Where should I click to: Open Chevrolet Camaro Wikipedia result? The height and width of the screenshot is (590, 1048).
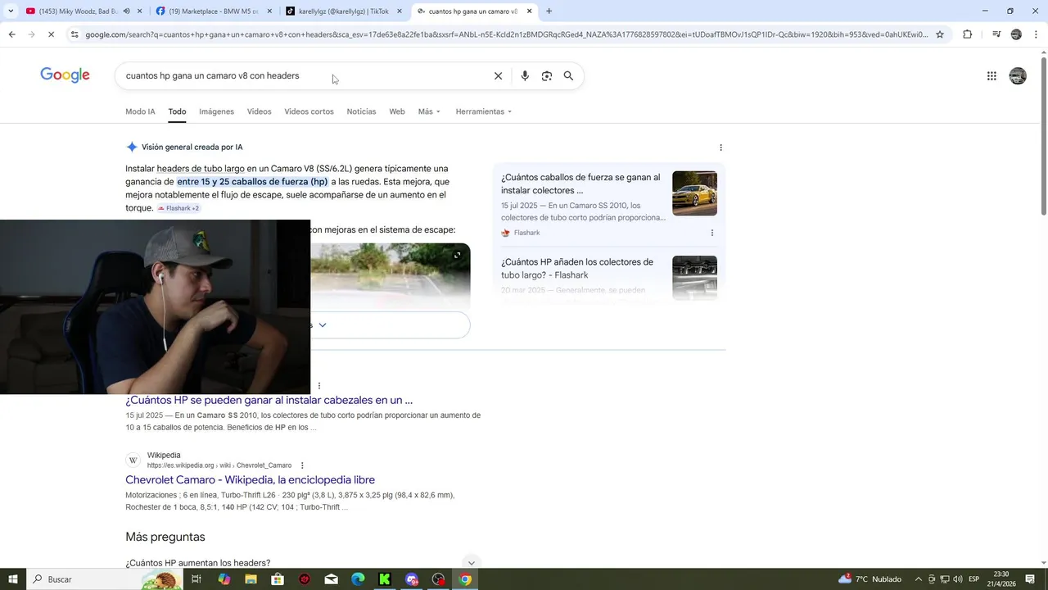tap(250, 480)
